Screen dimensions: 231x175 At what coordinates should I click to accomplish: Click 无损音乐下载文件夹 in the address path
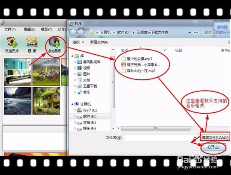152,32
